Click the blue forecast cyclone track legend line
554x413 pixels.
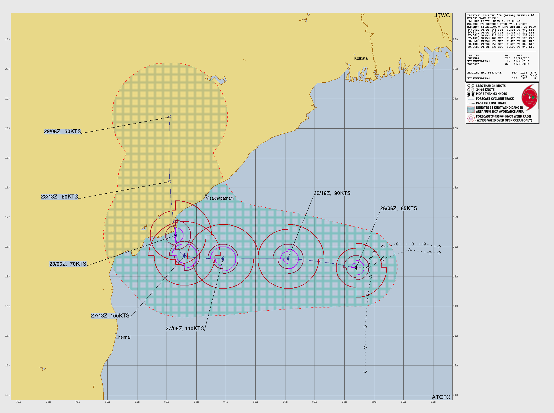471,99
